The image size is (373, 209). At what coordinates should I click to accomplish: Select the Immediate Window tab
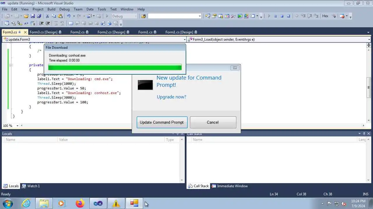230,186
